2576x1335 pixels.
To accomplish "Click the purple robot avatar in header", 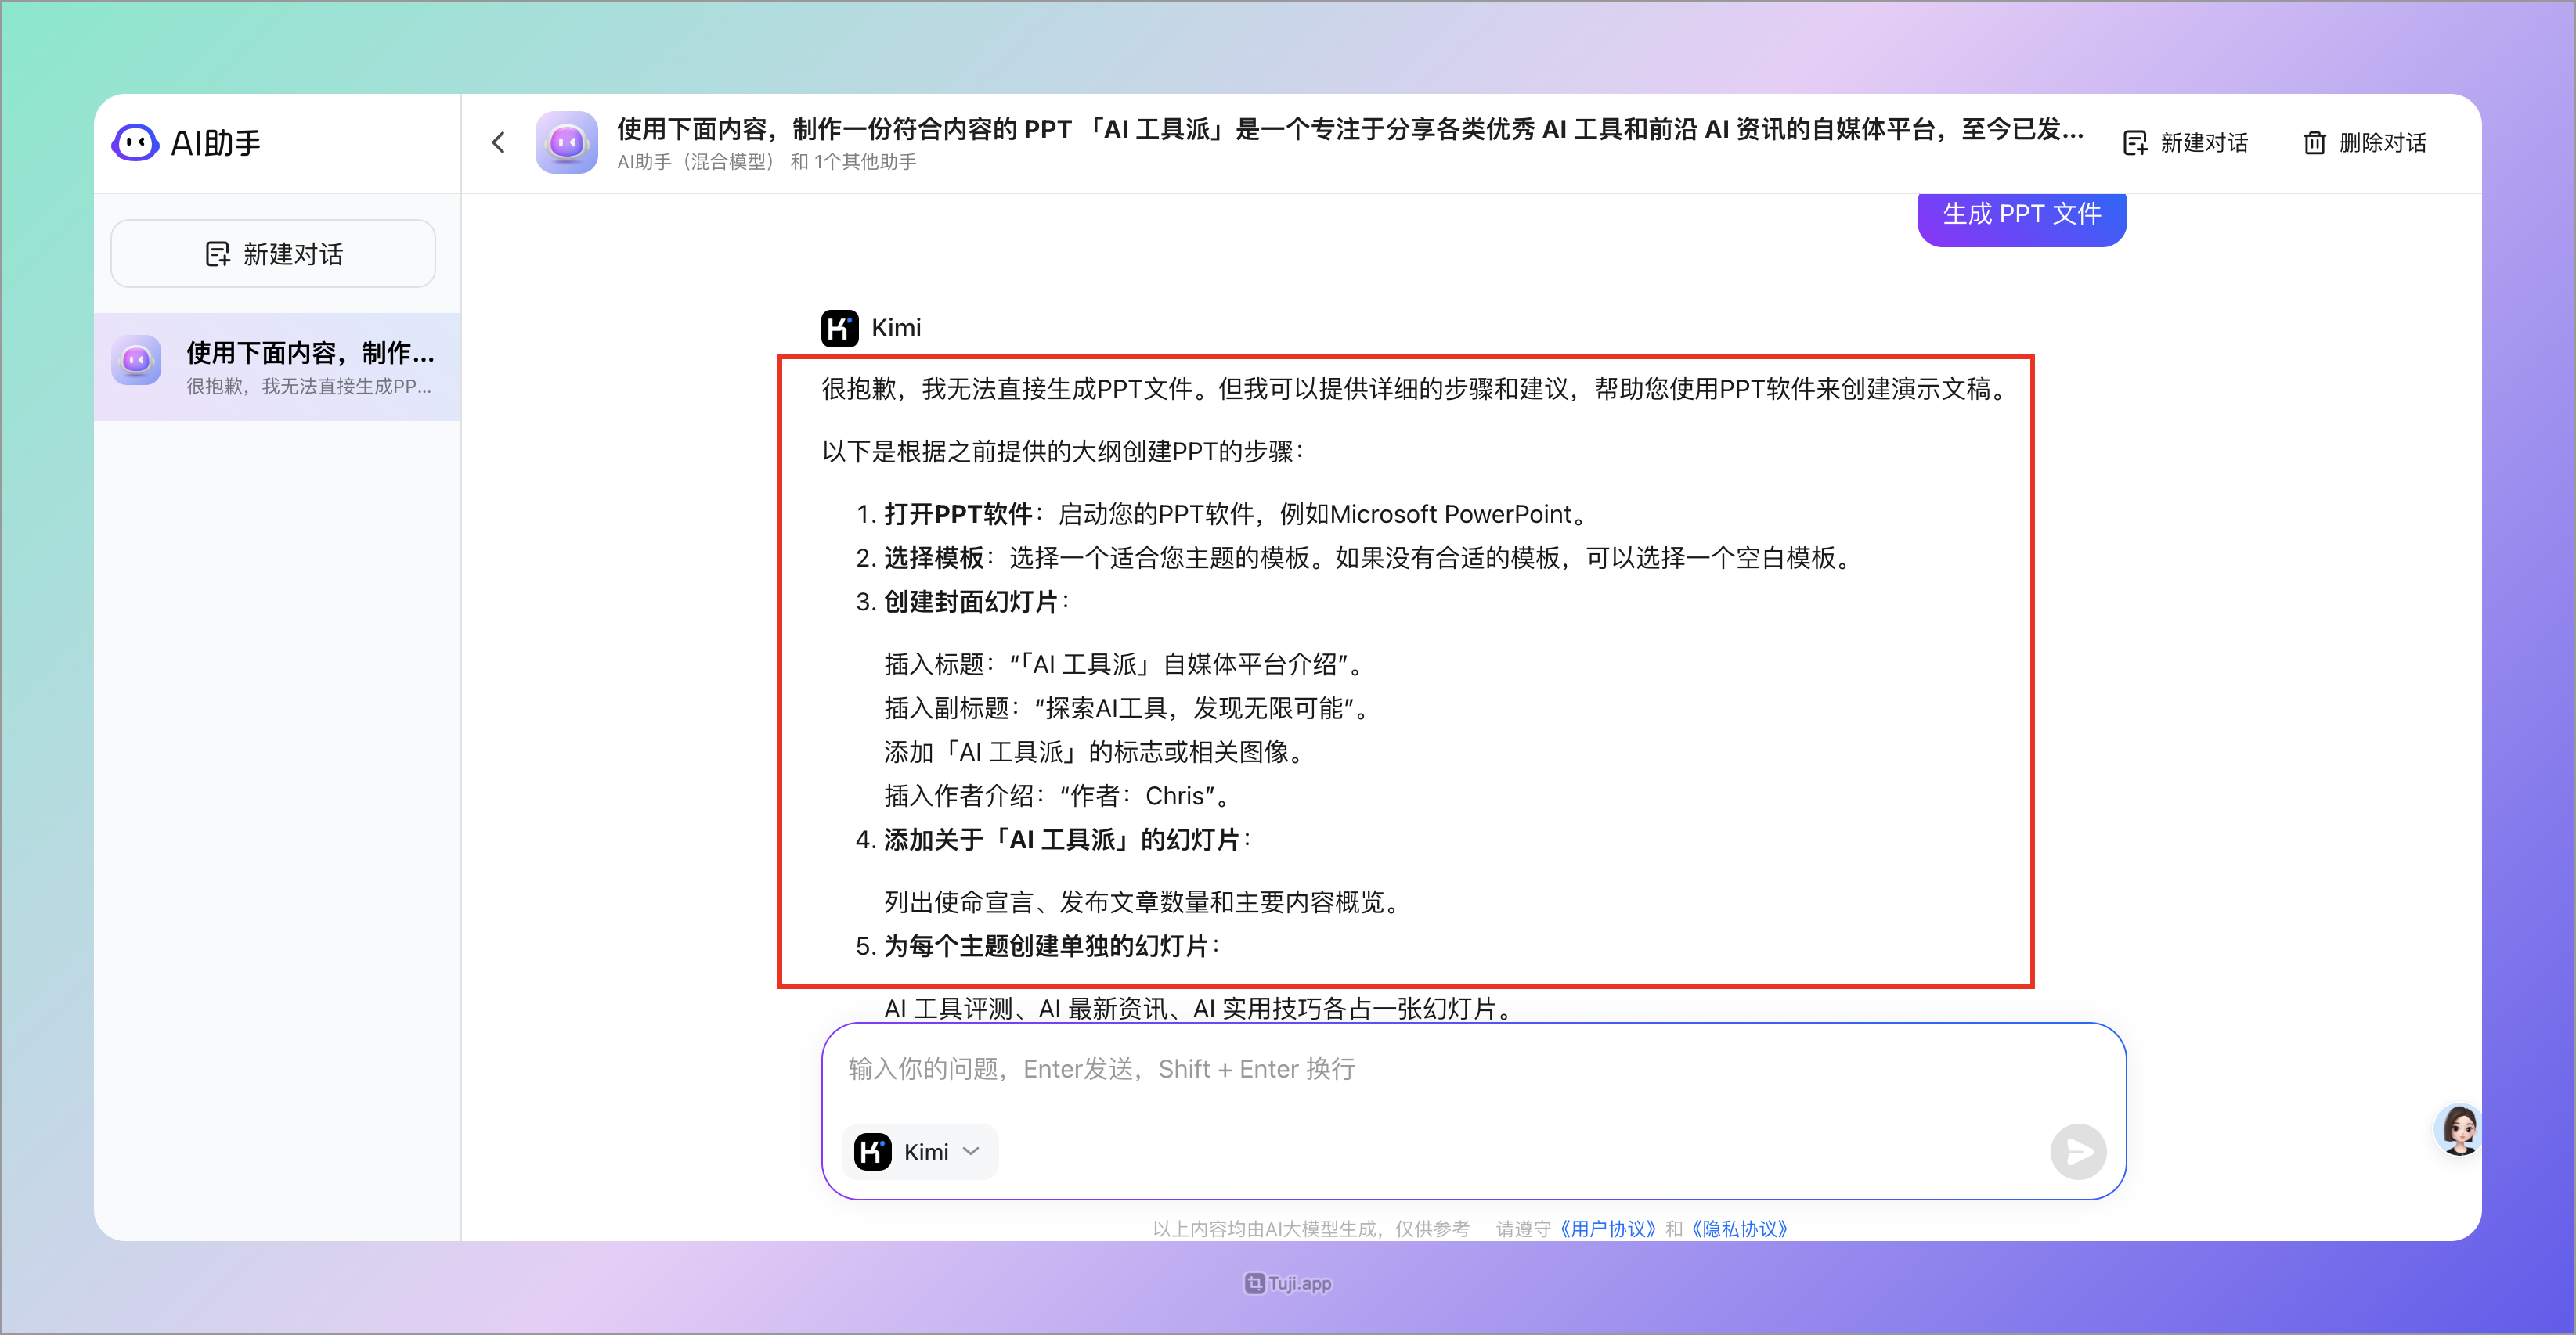I will click(567, 143).
